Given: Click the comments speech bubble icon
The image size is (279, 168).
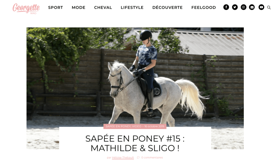Looking at the screenshot, I should point(138,157).
